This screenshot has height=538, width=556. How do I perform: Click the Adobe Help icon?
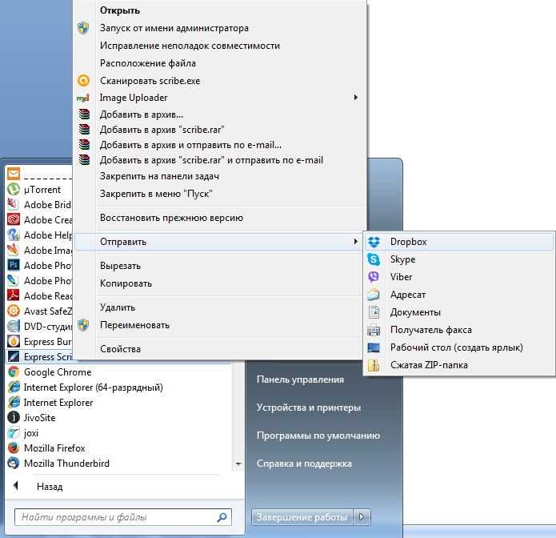point(14,235)
